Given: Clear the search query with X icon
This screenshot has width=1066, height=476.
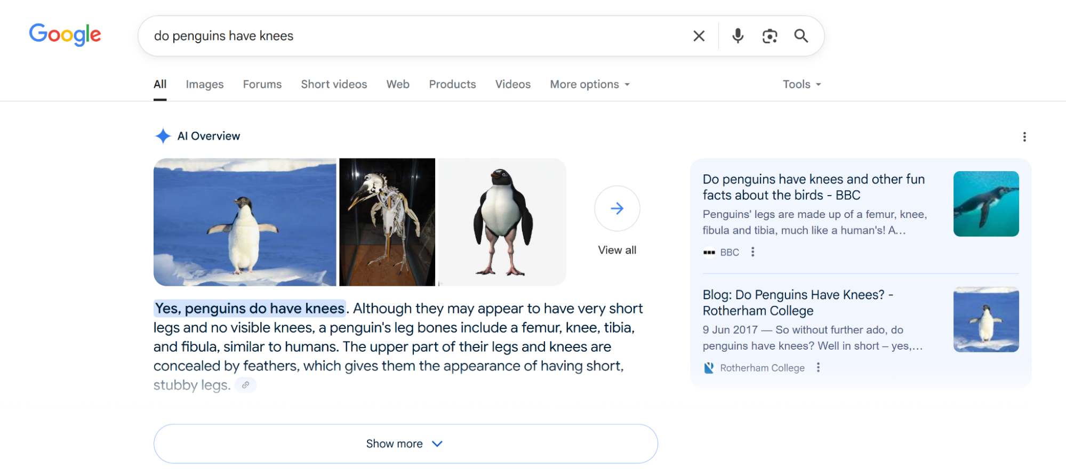Looking at the screenshot, I should pyautogui.click(x=699, y=36).
